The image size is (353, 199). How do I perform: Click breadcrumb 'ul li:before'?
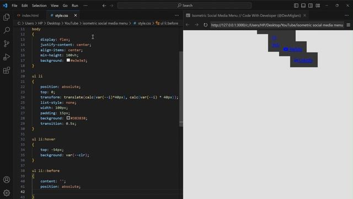169,23
